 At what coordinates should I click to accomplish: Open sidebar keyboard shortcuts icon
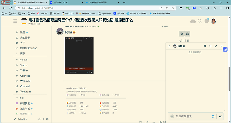pos(47,119)
